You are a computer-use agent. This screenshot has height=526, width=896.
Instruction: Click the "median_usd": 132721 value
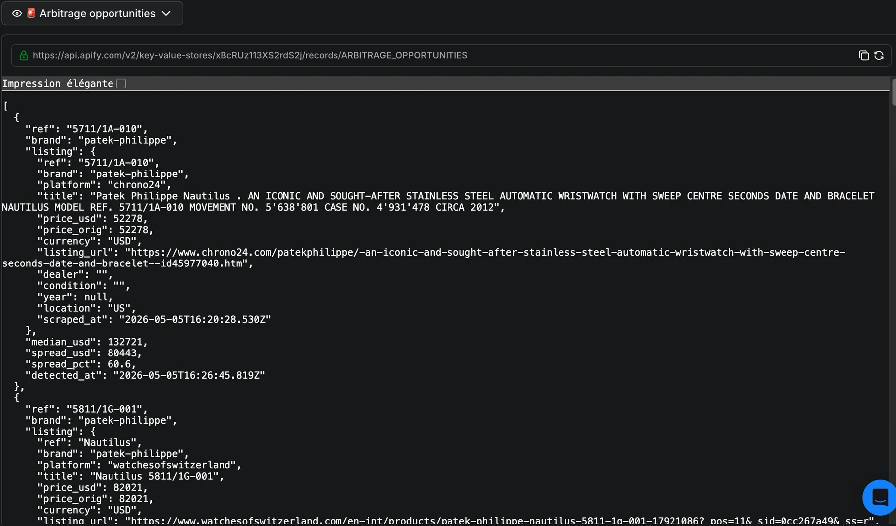click(x=125, y=342)
